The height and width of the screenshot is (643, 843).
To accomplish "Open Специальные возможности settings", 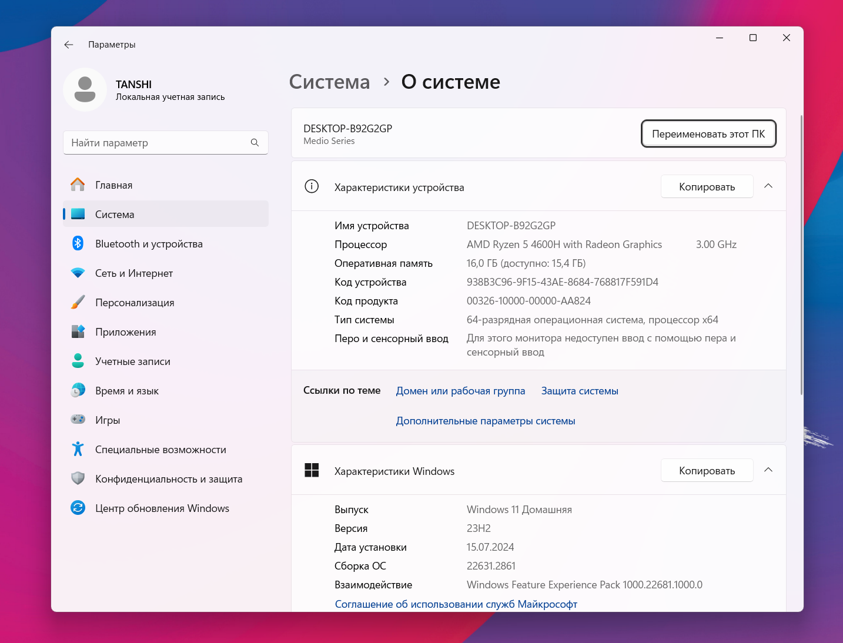I will tap(166, 449).
